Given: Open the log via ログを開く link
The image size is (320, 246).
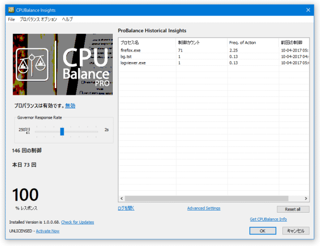Looking at the screenshot, I should 126,208.
